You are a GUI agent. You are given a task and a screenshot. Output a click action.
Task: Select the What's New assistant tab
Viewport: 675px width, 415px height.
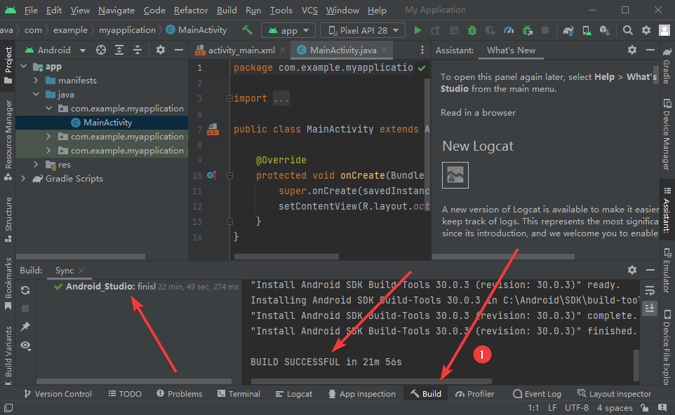click(x=511, y=50)
